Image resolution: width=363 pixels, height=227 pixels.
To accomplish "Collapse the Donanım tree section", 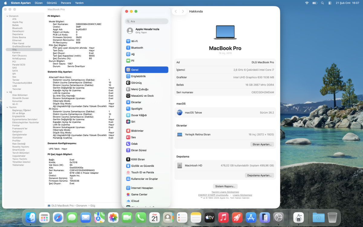I will [7, 16].
